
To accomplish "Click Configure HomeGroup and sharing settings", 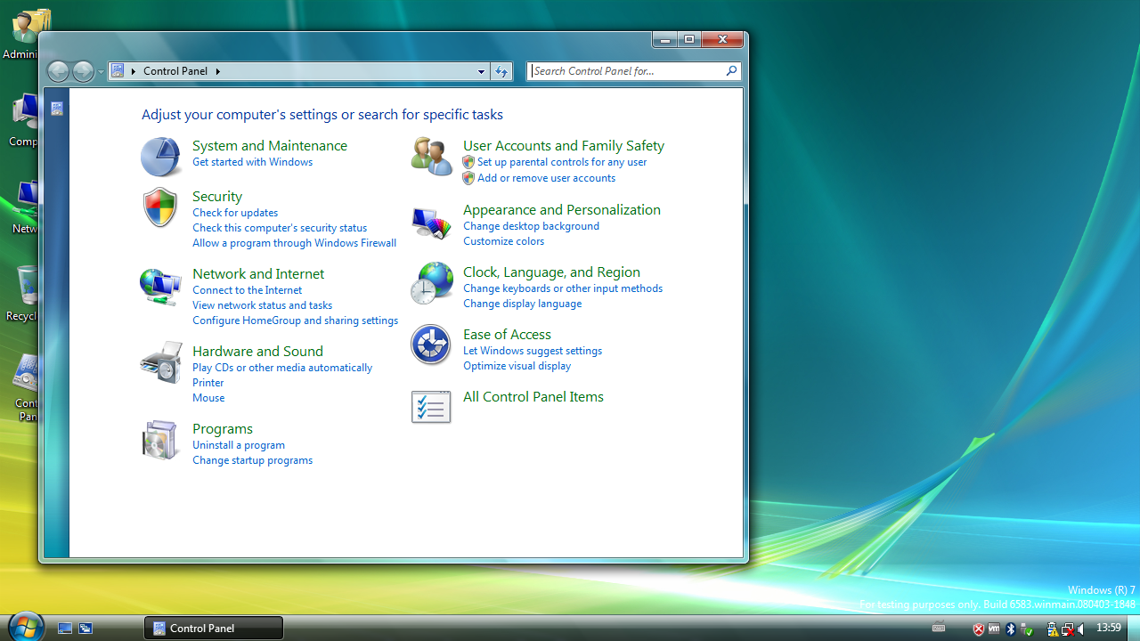I will coord(295,320).
